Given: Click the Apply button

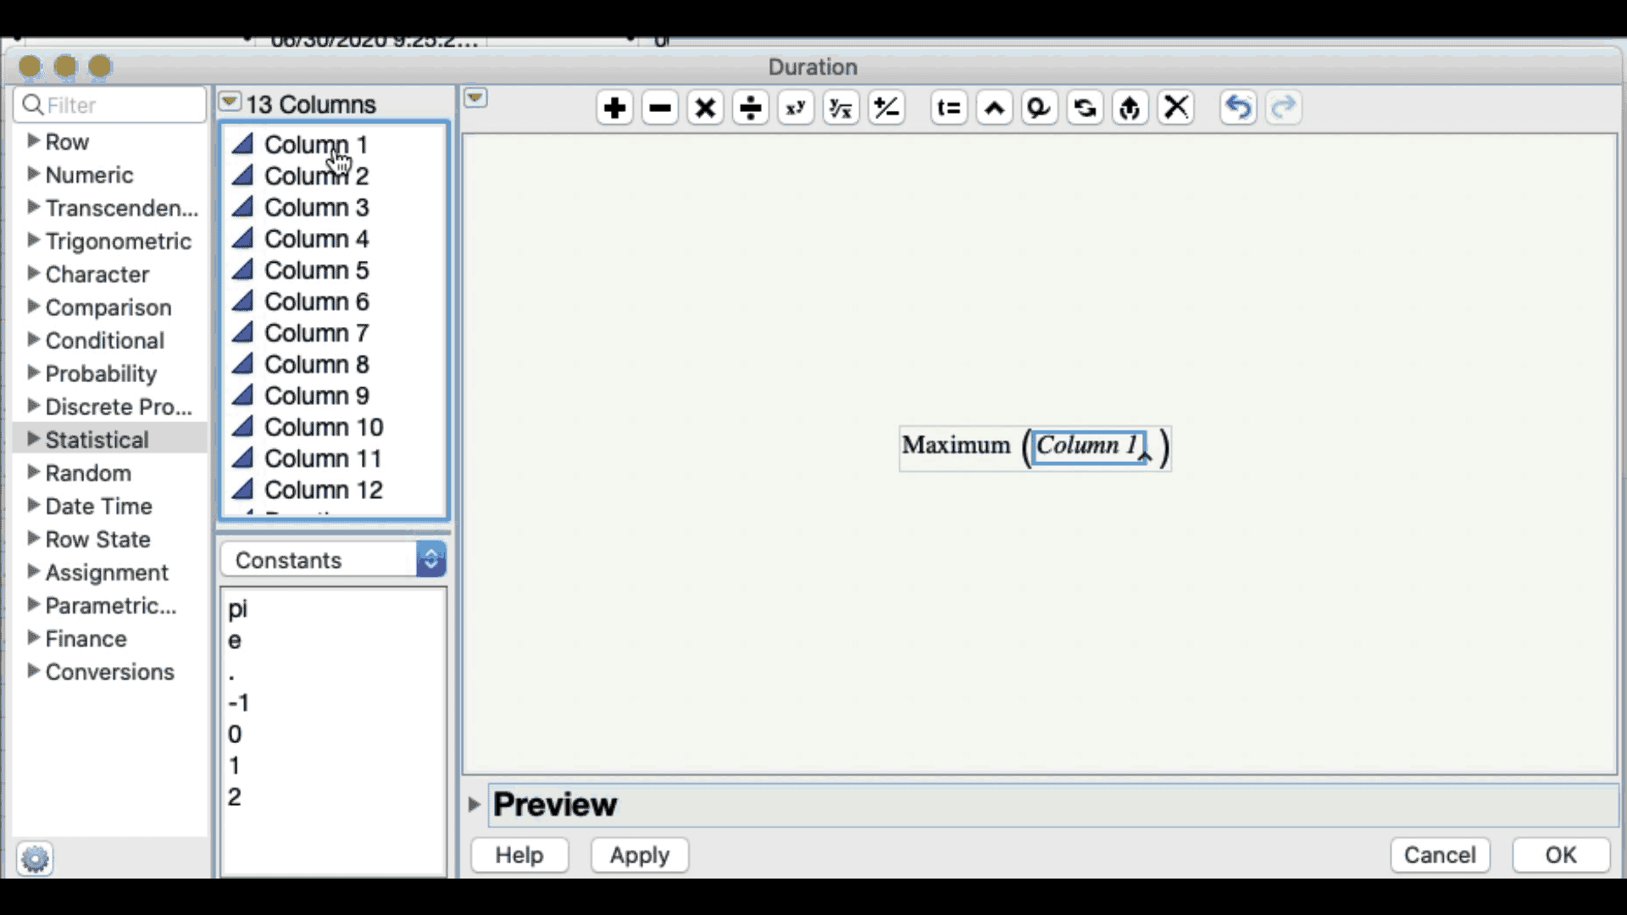Looking at the screenshot, I should (640, 855).
